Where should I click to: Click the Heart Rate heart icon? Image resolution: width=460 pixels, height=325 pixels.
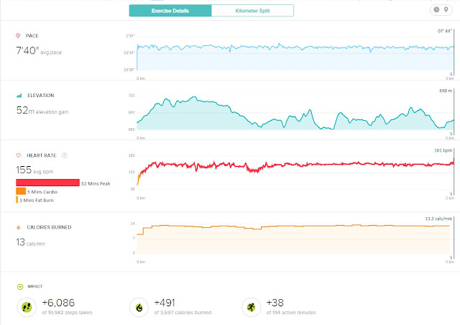pyautogui.click(x=18, y=155)
